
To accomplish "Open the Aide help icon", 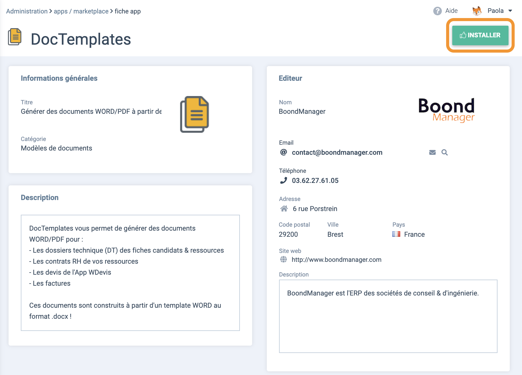I will tap(437, 11).
